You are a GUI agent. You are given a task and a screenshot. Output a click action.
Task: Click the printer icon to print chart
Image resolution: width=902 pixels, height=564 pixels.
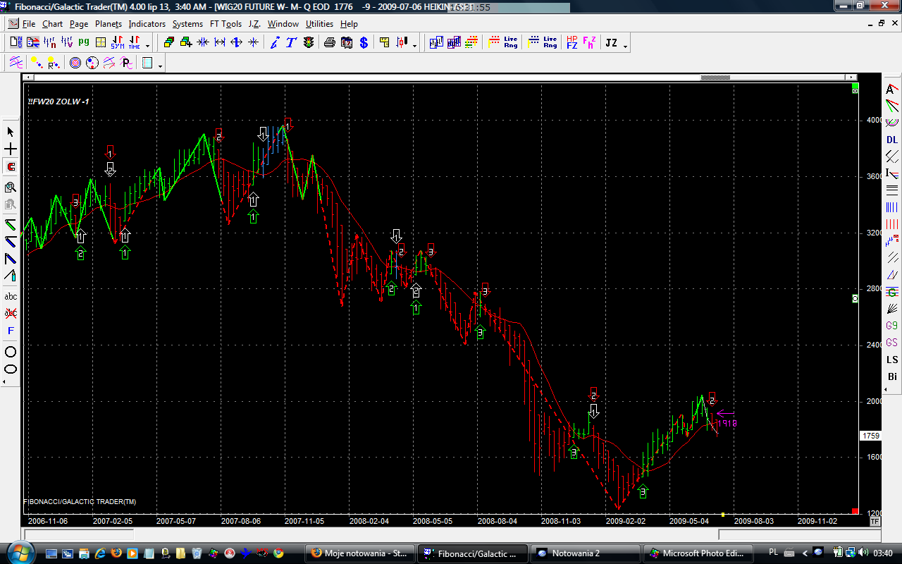(x=329, y=43)
